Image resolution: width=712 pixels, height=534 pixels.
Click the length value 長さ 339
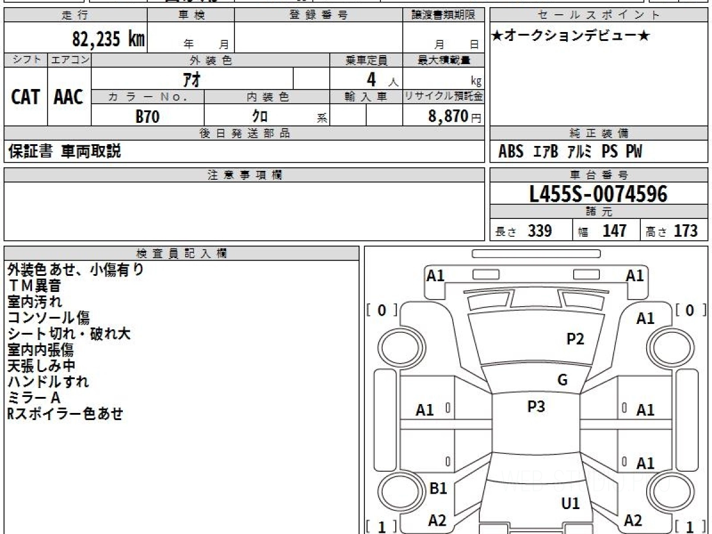click(524, 231)
